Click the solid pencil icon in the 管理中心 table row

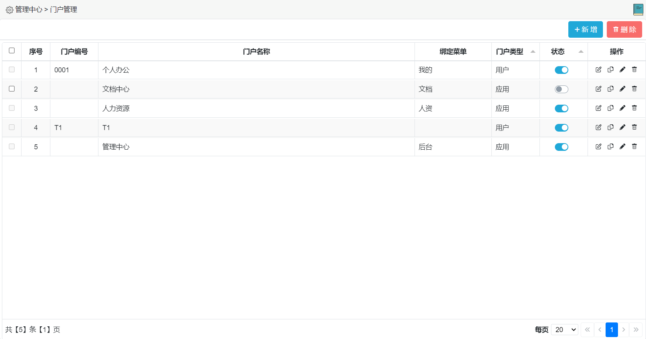click(623, 147)
